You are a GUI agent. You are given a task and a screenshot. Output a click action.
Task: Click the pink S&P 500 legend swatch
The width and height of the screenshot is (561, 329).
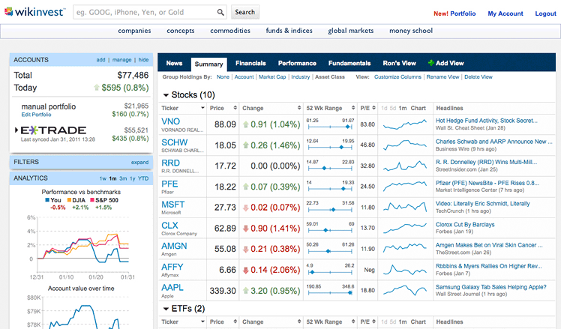[x=92, y=200]
